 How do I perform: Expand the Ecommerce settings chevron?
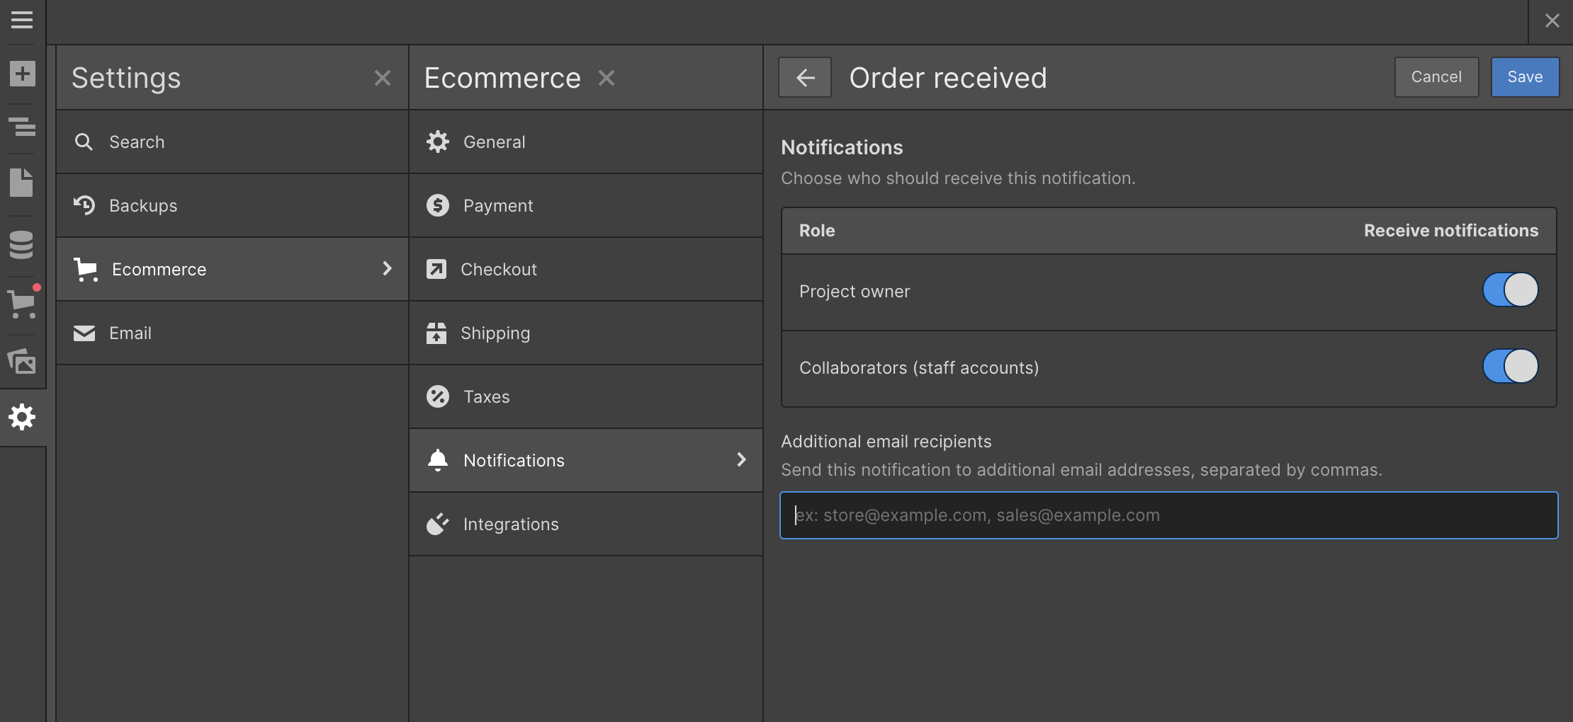(387, 268)
